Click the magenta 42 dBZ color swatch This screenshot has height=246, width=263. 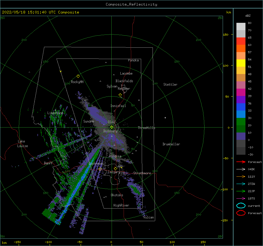coord(241,92)
